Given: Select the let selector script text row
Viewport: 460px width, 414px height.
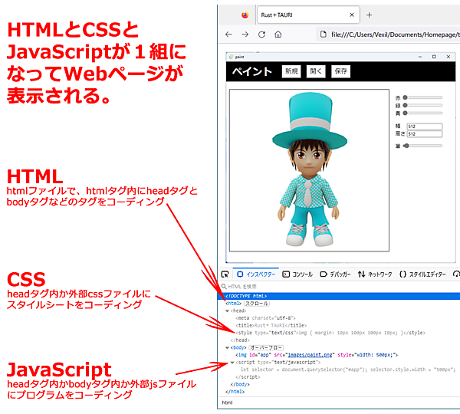Looking at the screenshot, I should tap(348, 370).
